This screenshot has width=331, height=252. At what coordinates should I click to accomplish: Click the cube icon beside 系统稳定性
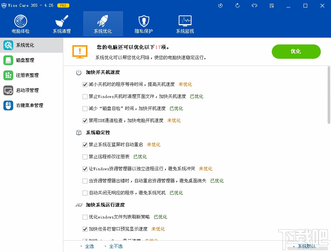click(79, 133)
